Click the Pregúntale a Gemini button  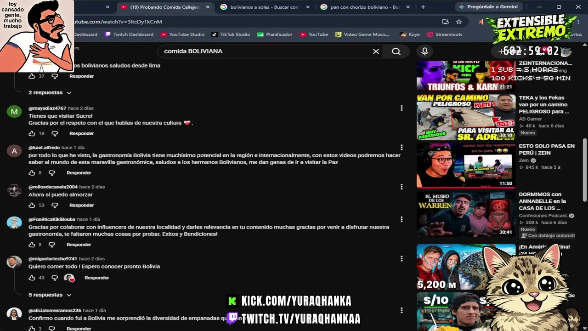[488, 7]
